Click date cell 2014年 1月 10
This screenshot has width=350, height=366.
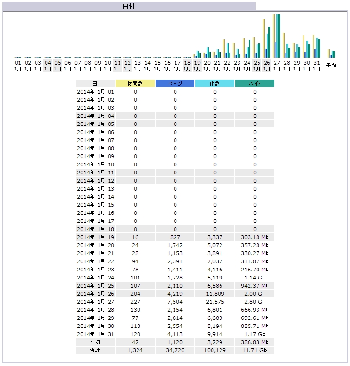pos(95,164)
